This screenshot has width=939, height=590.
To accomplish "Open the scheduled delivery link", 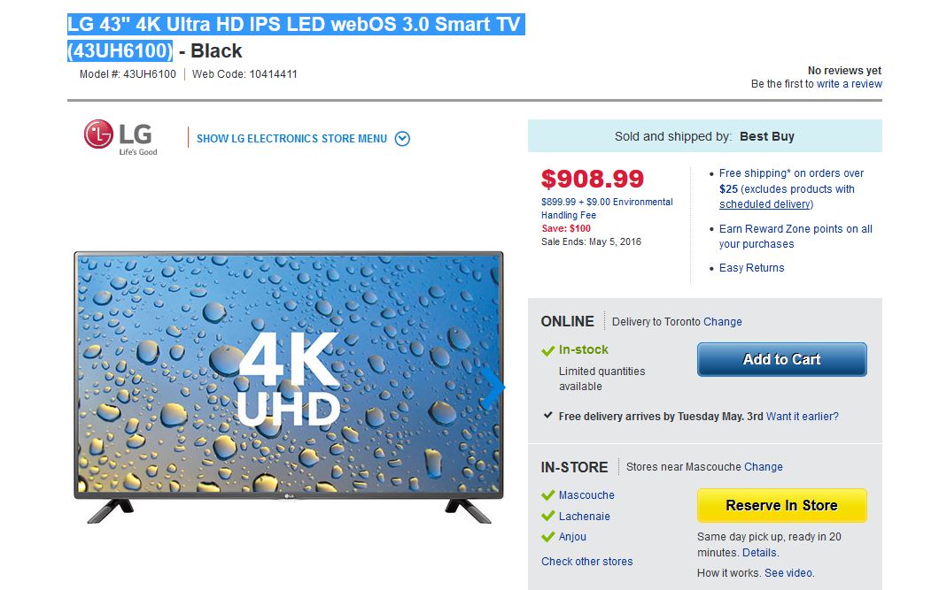I will click(764, 204).
